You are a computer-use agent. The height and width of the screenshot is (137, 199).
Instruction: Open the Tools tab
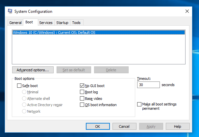(x=76, y=23)
